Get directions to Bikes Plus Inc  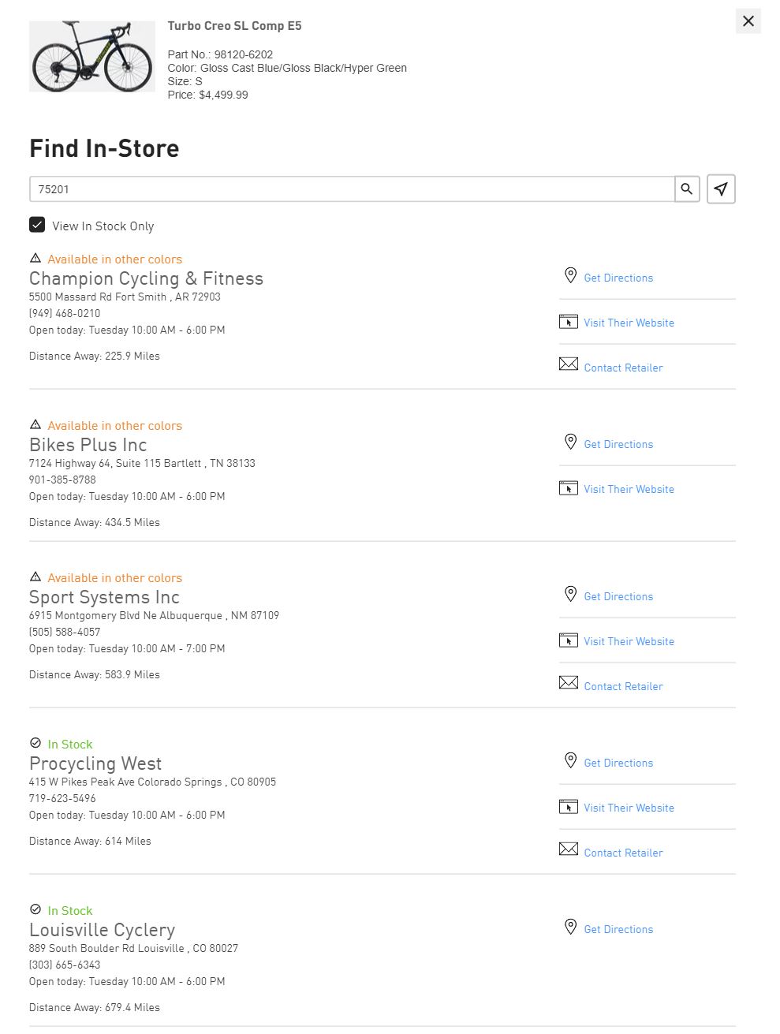point(618,444)
